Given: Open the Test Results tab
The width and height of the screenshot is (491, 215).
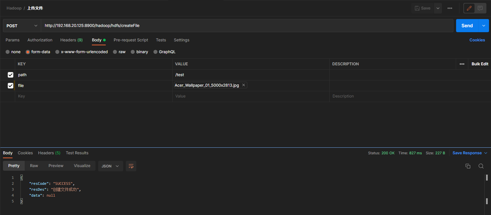Looking at the screenshot, I should pyautogui.click(x=77, y=153).
